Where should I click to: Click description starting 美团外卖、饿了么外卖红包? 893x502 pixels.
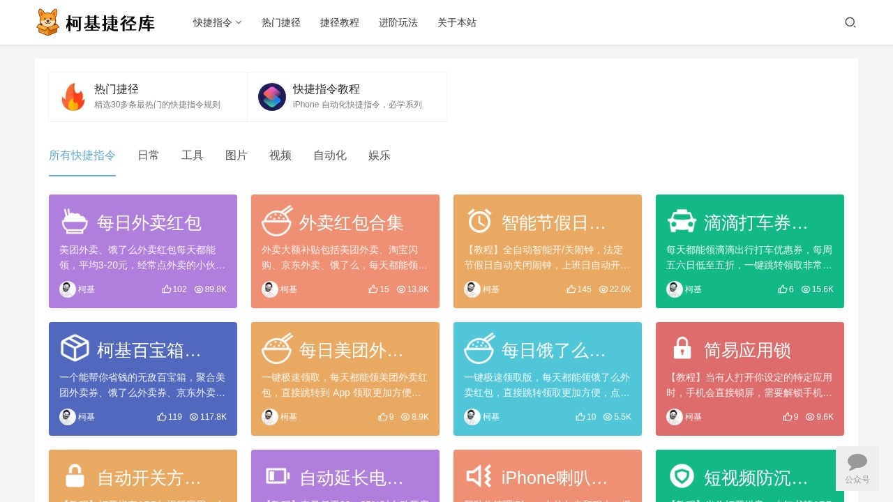143,257
